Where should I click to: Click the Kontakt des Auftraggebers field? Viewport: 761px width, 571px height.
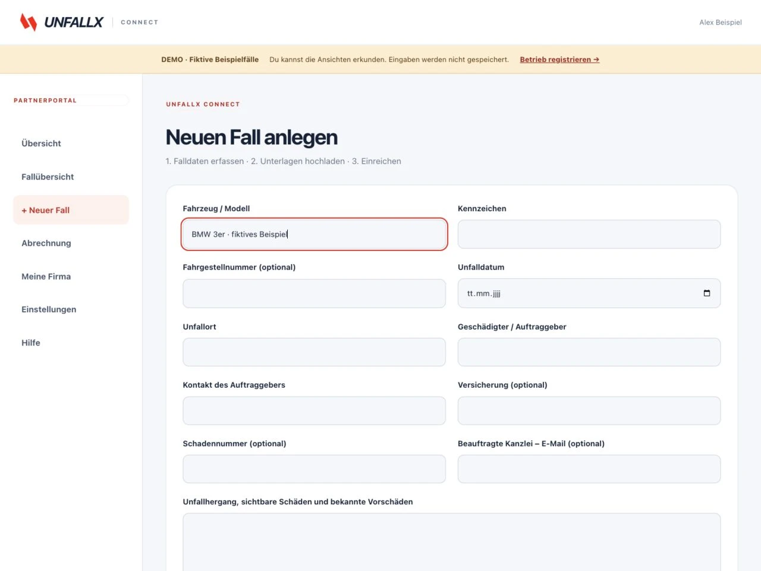click(314, 410)
